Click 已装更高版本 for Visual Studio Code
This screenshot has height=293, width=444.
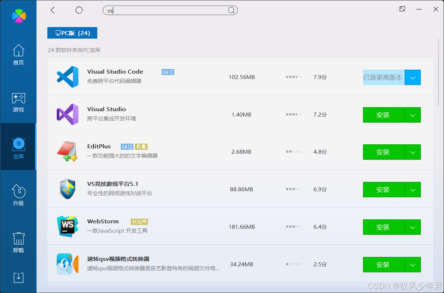384,77
